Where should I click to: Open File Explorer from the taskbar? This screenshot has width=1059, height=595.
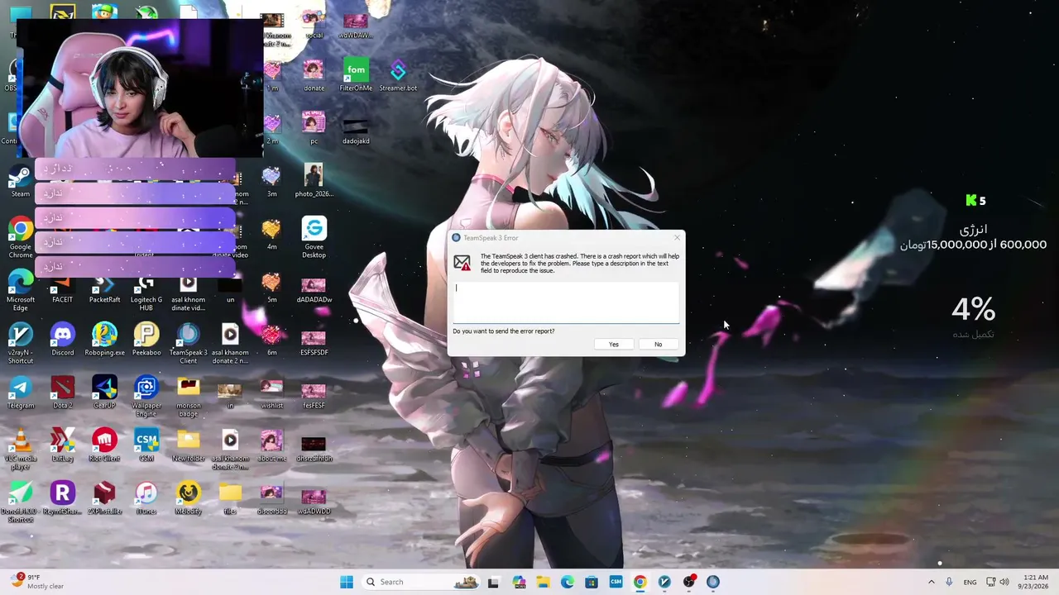click(543, 582)
